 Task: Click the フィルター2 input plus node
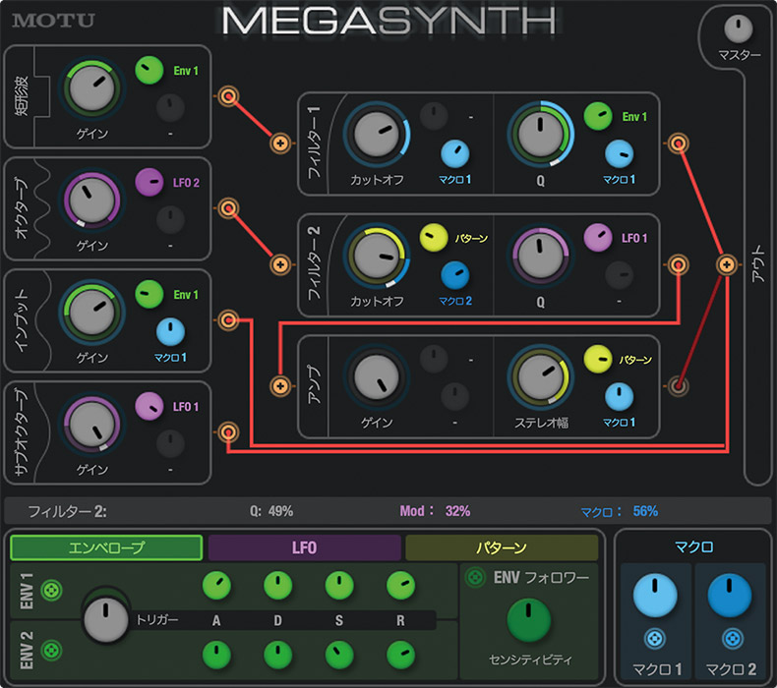(x=280, y=264)
